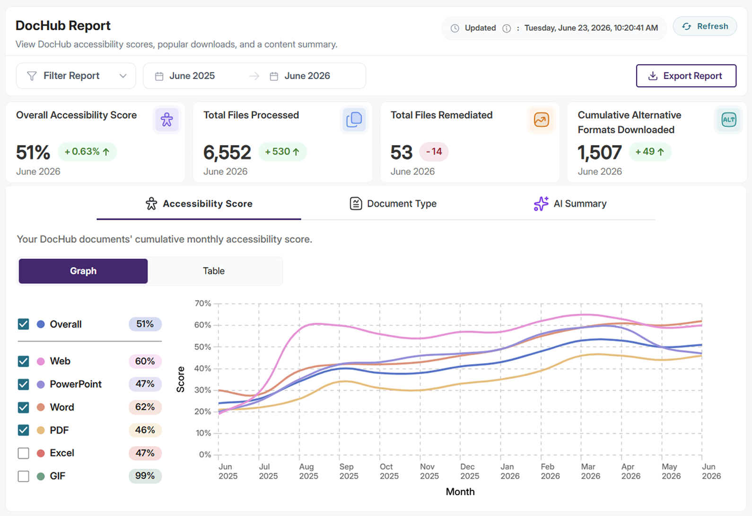Uncheck the Web series checkbox
This screenshot has height=516, width=752.
point(23,361)
